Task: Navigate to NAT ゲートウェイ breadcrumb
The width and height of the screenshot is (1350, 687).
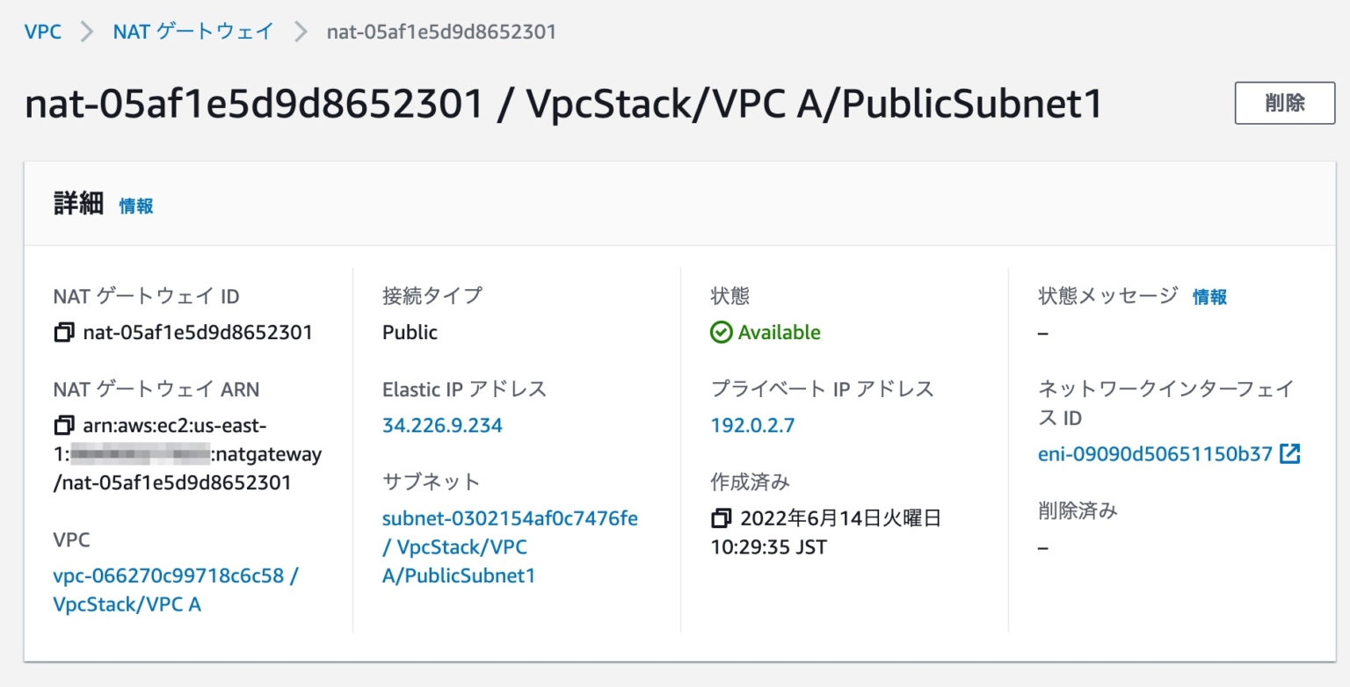Action: click(192, 31)
